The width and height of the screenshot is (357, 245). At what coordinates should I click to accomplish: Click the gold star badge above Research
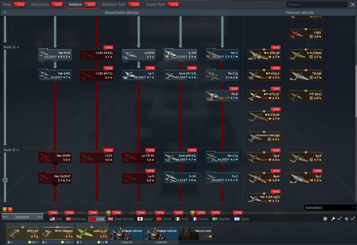click(x=5, y=210)
